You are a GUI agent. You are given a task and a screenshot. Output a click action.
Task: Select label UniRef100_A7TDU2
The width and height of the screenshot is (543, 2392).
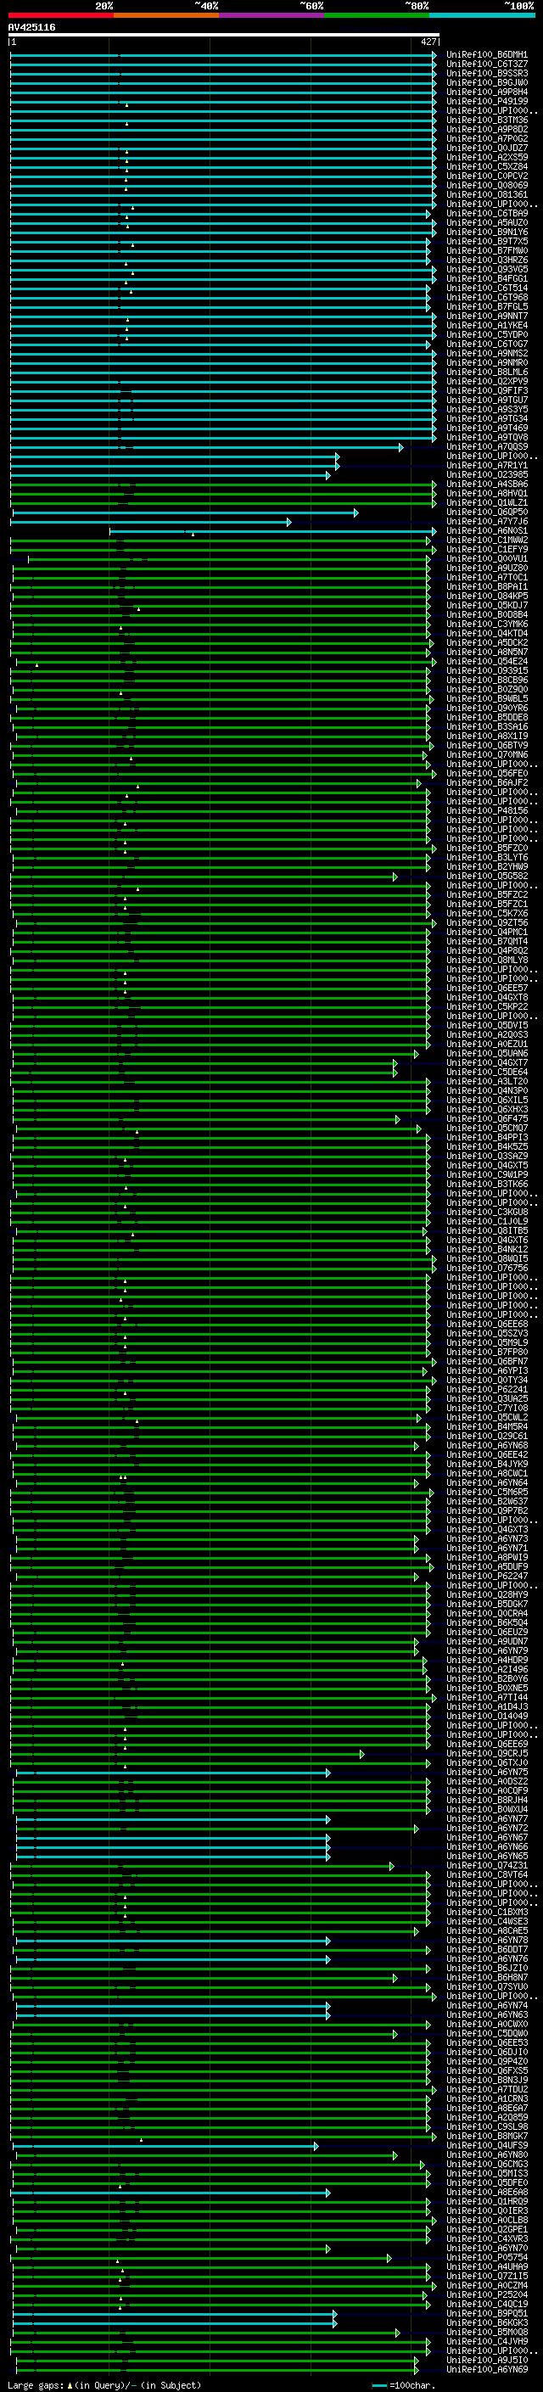tap(487, 2090)
